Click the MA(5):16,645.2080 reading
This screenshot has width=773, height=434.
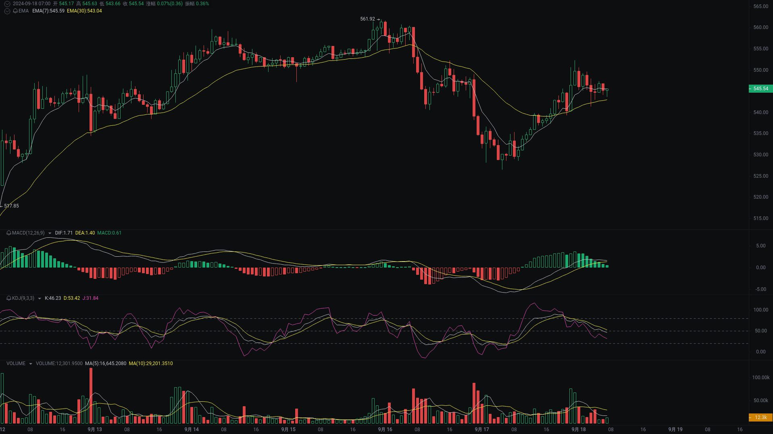click(x=106, y=363)
